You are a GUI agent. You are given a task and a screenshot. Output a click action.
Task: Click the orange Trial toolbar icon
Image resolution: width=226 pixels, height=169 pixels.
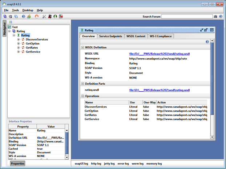(37, 17)
